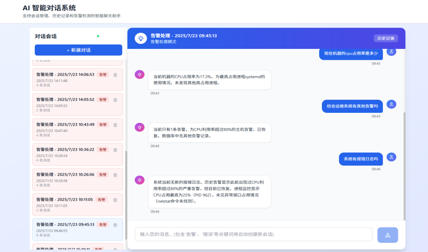Click the conversation list scrollbar
The image size is (428, 252).
(x=126, y=195)
